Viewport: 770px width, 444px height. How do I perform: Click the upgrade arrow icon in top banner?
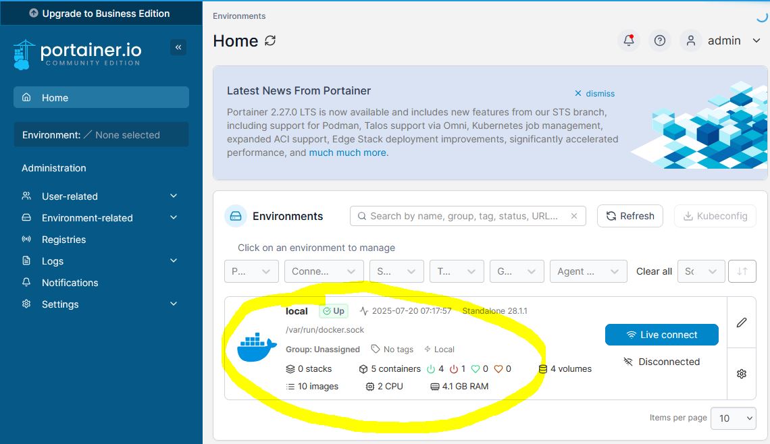pos(33,13)
